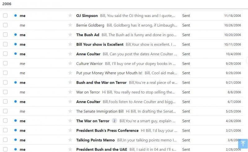Star the OJ Simpson email
Image resolution: width=248 pixels, height=152 pixels.
[x=70, y=15]
